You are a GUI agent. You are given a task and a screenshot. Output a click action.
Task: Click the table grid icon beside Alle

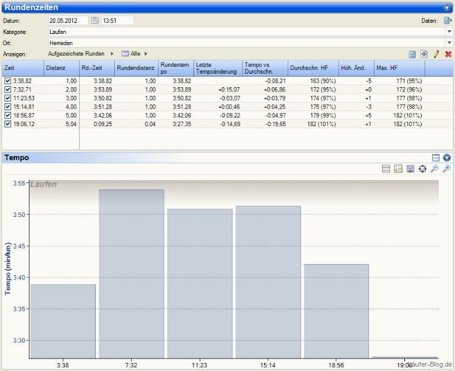pos(125,54)
